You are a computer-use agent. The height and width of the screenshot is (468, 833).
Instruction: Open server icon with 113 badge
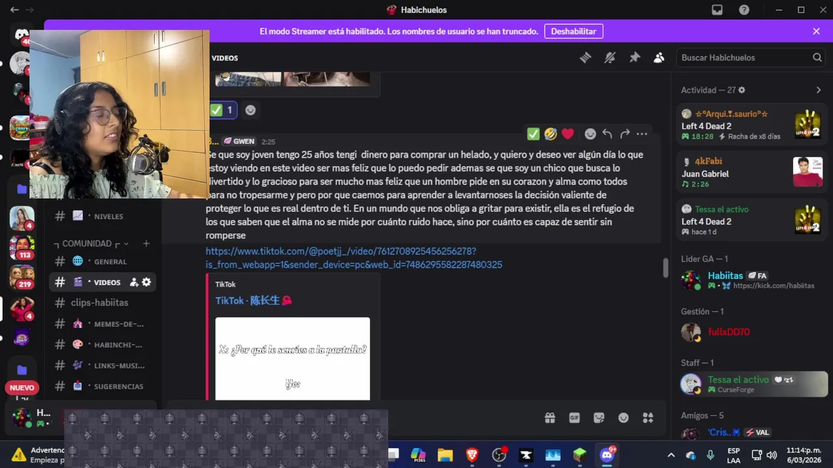(x=21, y=247)
